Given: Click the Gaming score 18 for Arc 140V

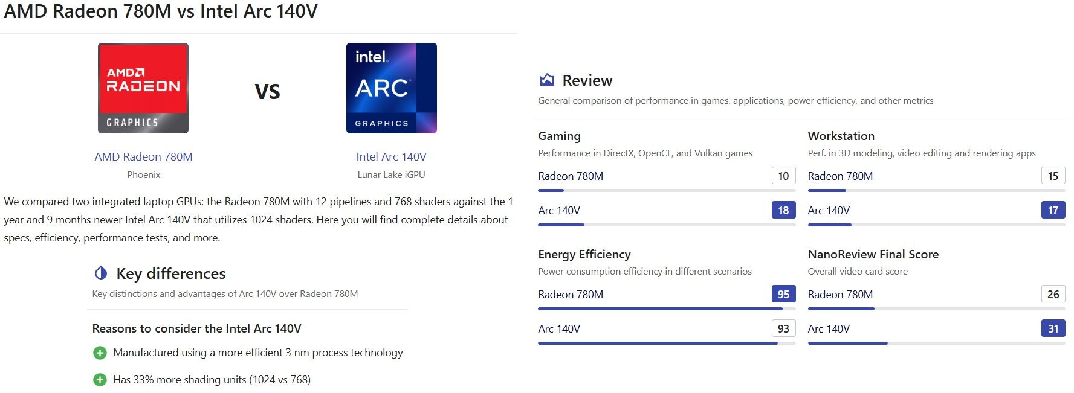Looking at the screenshot, I should 783,210.
